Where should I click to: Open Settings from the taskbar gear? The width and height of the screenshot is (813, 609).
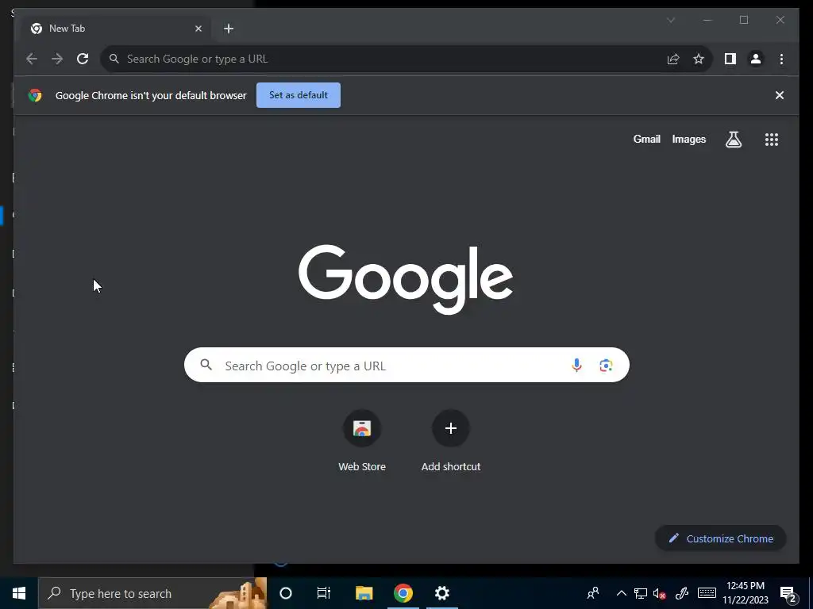point(441,593)
